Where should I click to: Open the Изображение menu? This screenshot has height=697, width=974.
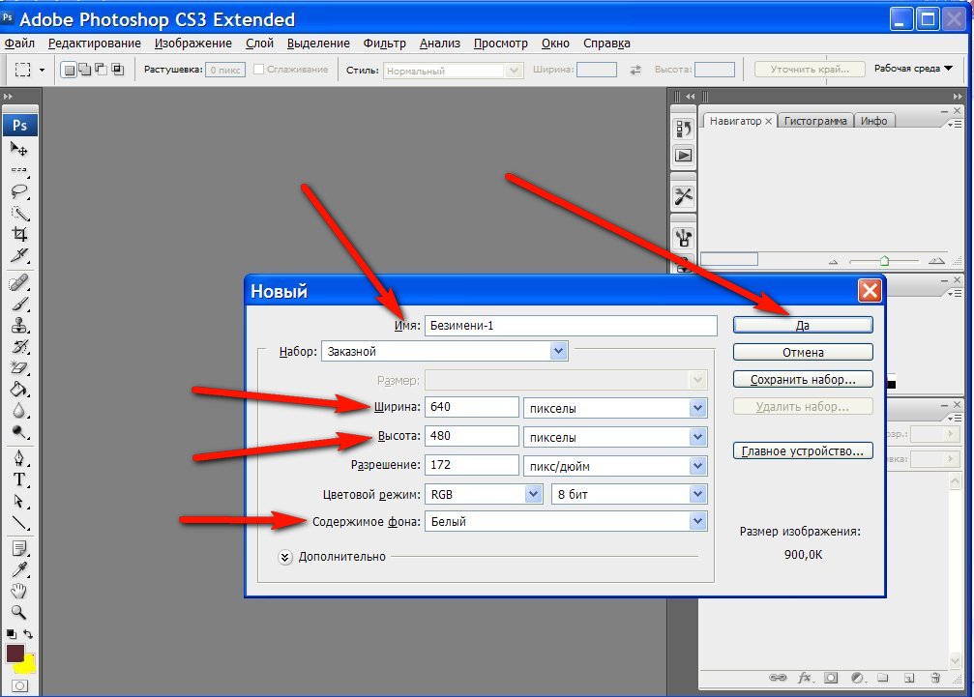click(193, 43)
